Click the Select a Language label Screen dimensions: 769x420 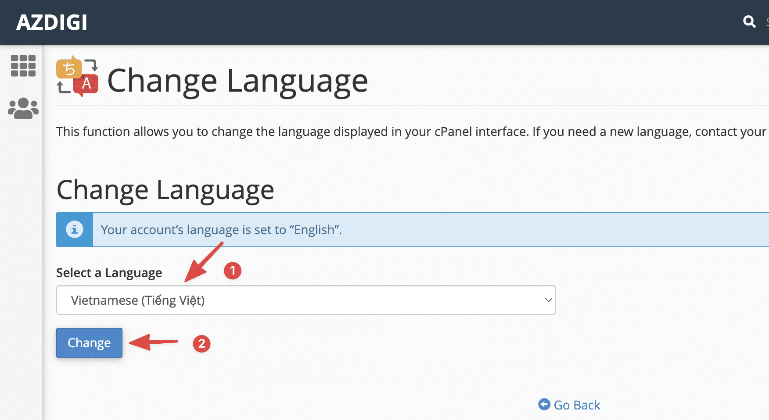click(109, 272)
